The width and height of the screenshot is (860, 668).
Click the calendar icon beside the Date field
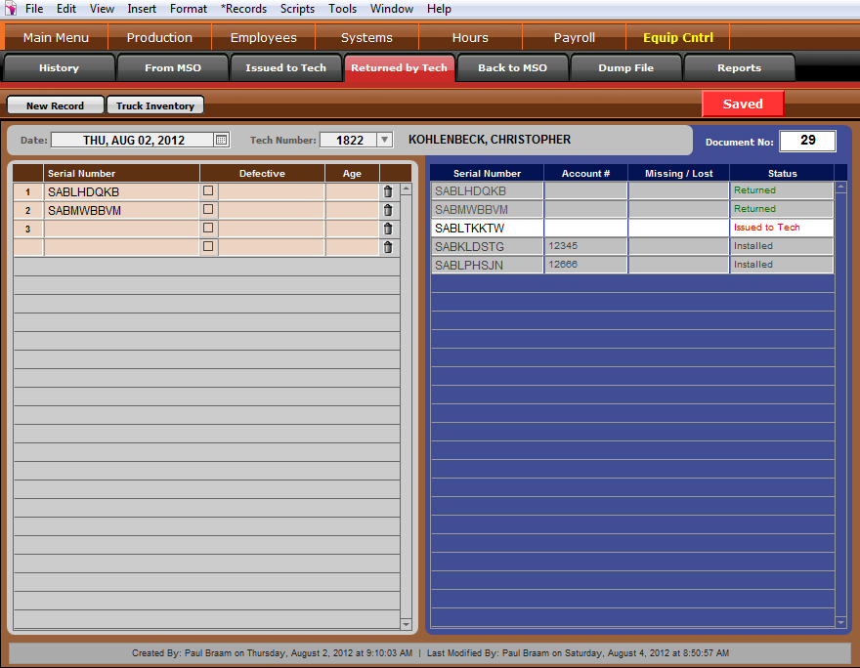point(221,140)
